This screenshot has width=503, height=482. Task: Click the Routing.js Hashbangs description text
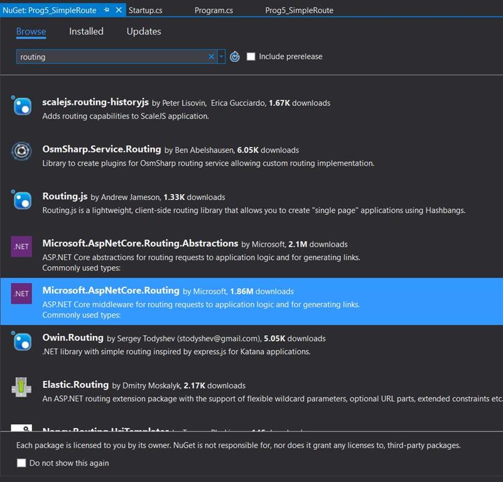254,210
